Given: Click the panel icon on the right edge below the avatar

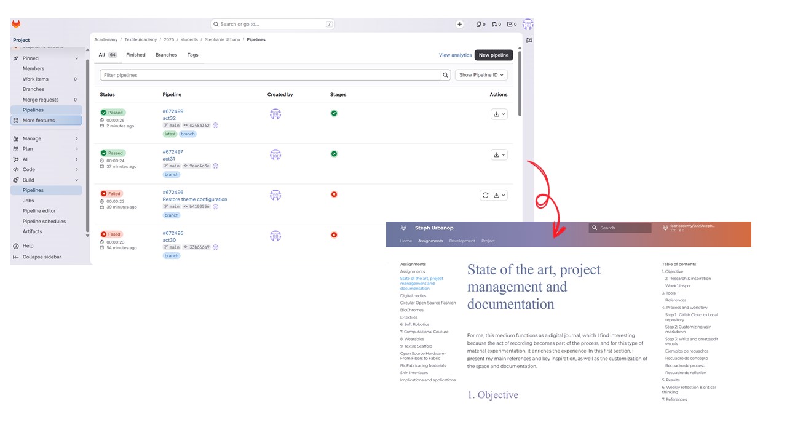Looking at the screenshot, I should click(x=529, y=40).
